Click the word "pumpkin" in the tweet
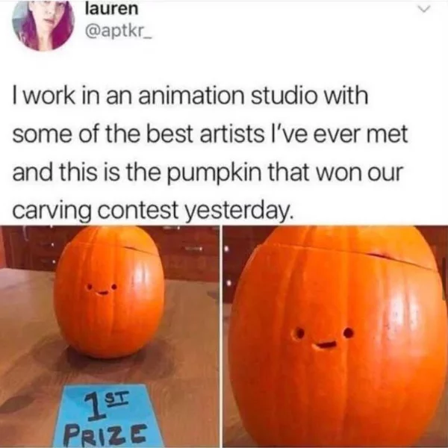 (214, 174)
